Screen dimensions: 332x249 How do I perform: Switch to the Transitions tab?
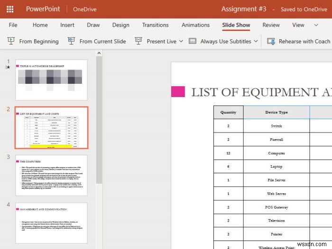tap(156, 25)
